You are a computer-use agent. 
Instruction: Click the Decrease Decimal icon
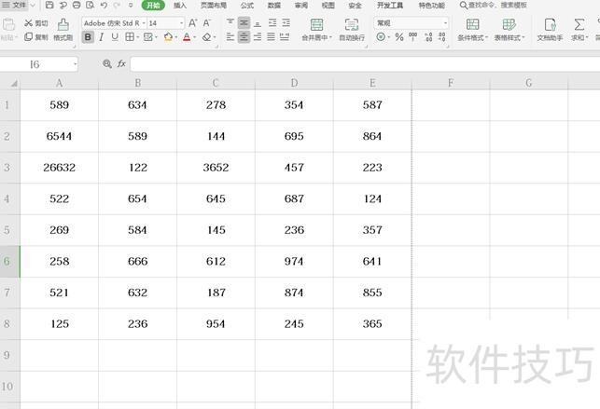pyautogui.click(x=442, y=37)
